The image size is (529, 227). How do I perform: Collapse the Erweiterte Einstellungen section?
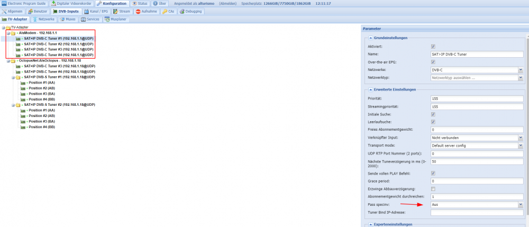(370, 89)
